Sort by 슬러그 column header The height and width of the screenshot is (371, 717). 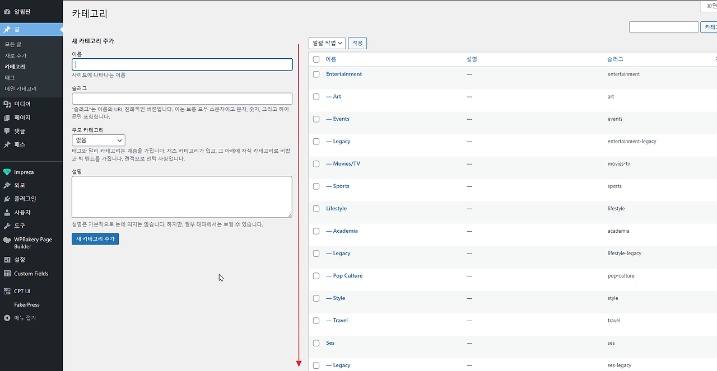tap(615, 59)
